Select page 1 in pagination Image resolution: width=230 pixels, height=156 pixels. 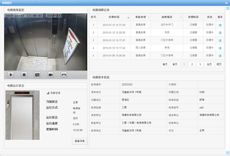(184, 64)
